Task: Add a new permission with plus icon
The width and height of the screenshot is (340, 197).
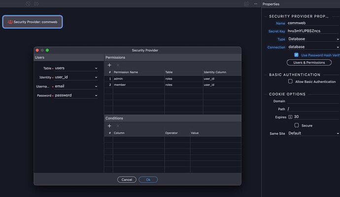Action: [109, 65]
